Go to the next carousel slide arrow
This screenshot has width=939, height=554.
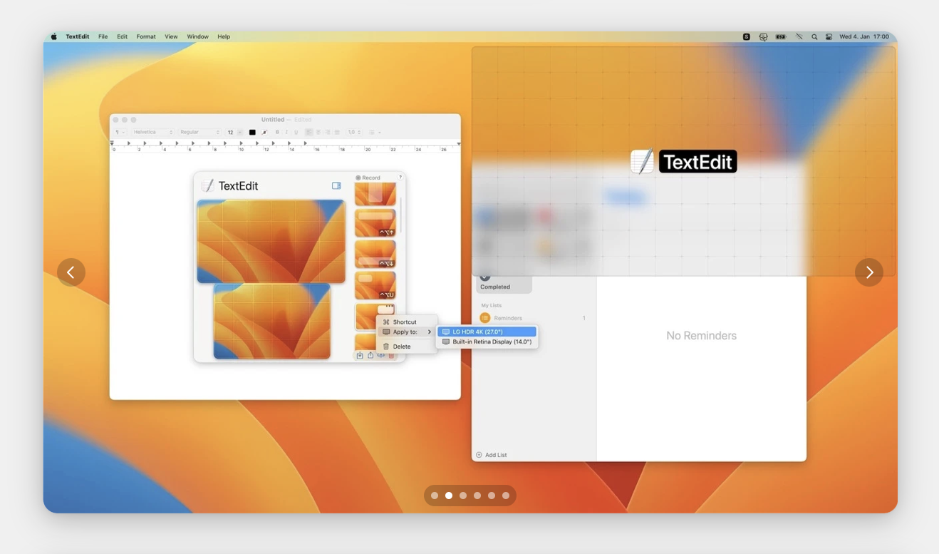click(x=869, y=272)
